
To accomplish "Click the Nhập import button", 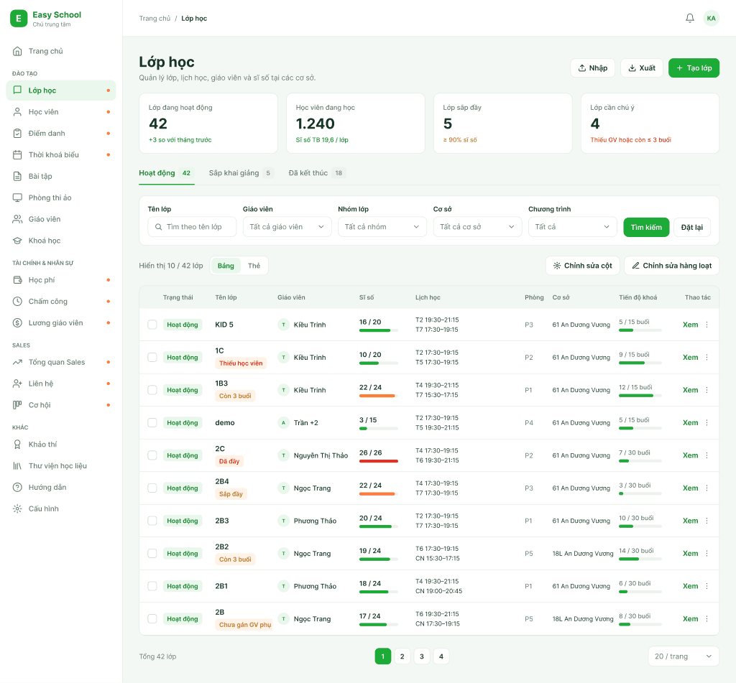I will pyautogui.click(x=593, y=68).
